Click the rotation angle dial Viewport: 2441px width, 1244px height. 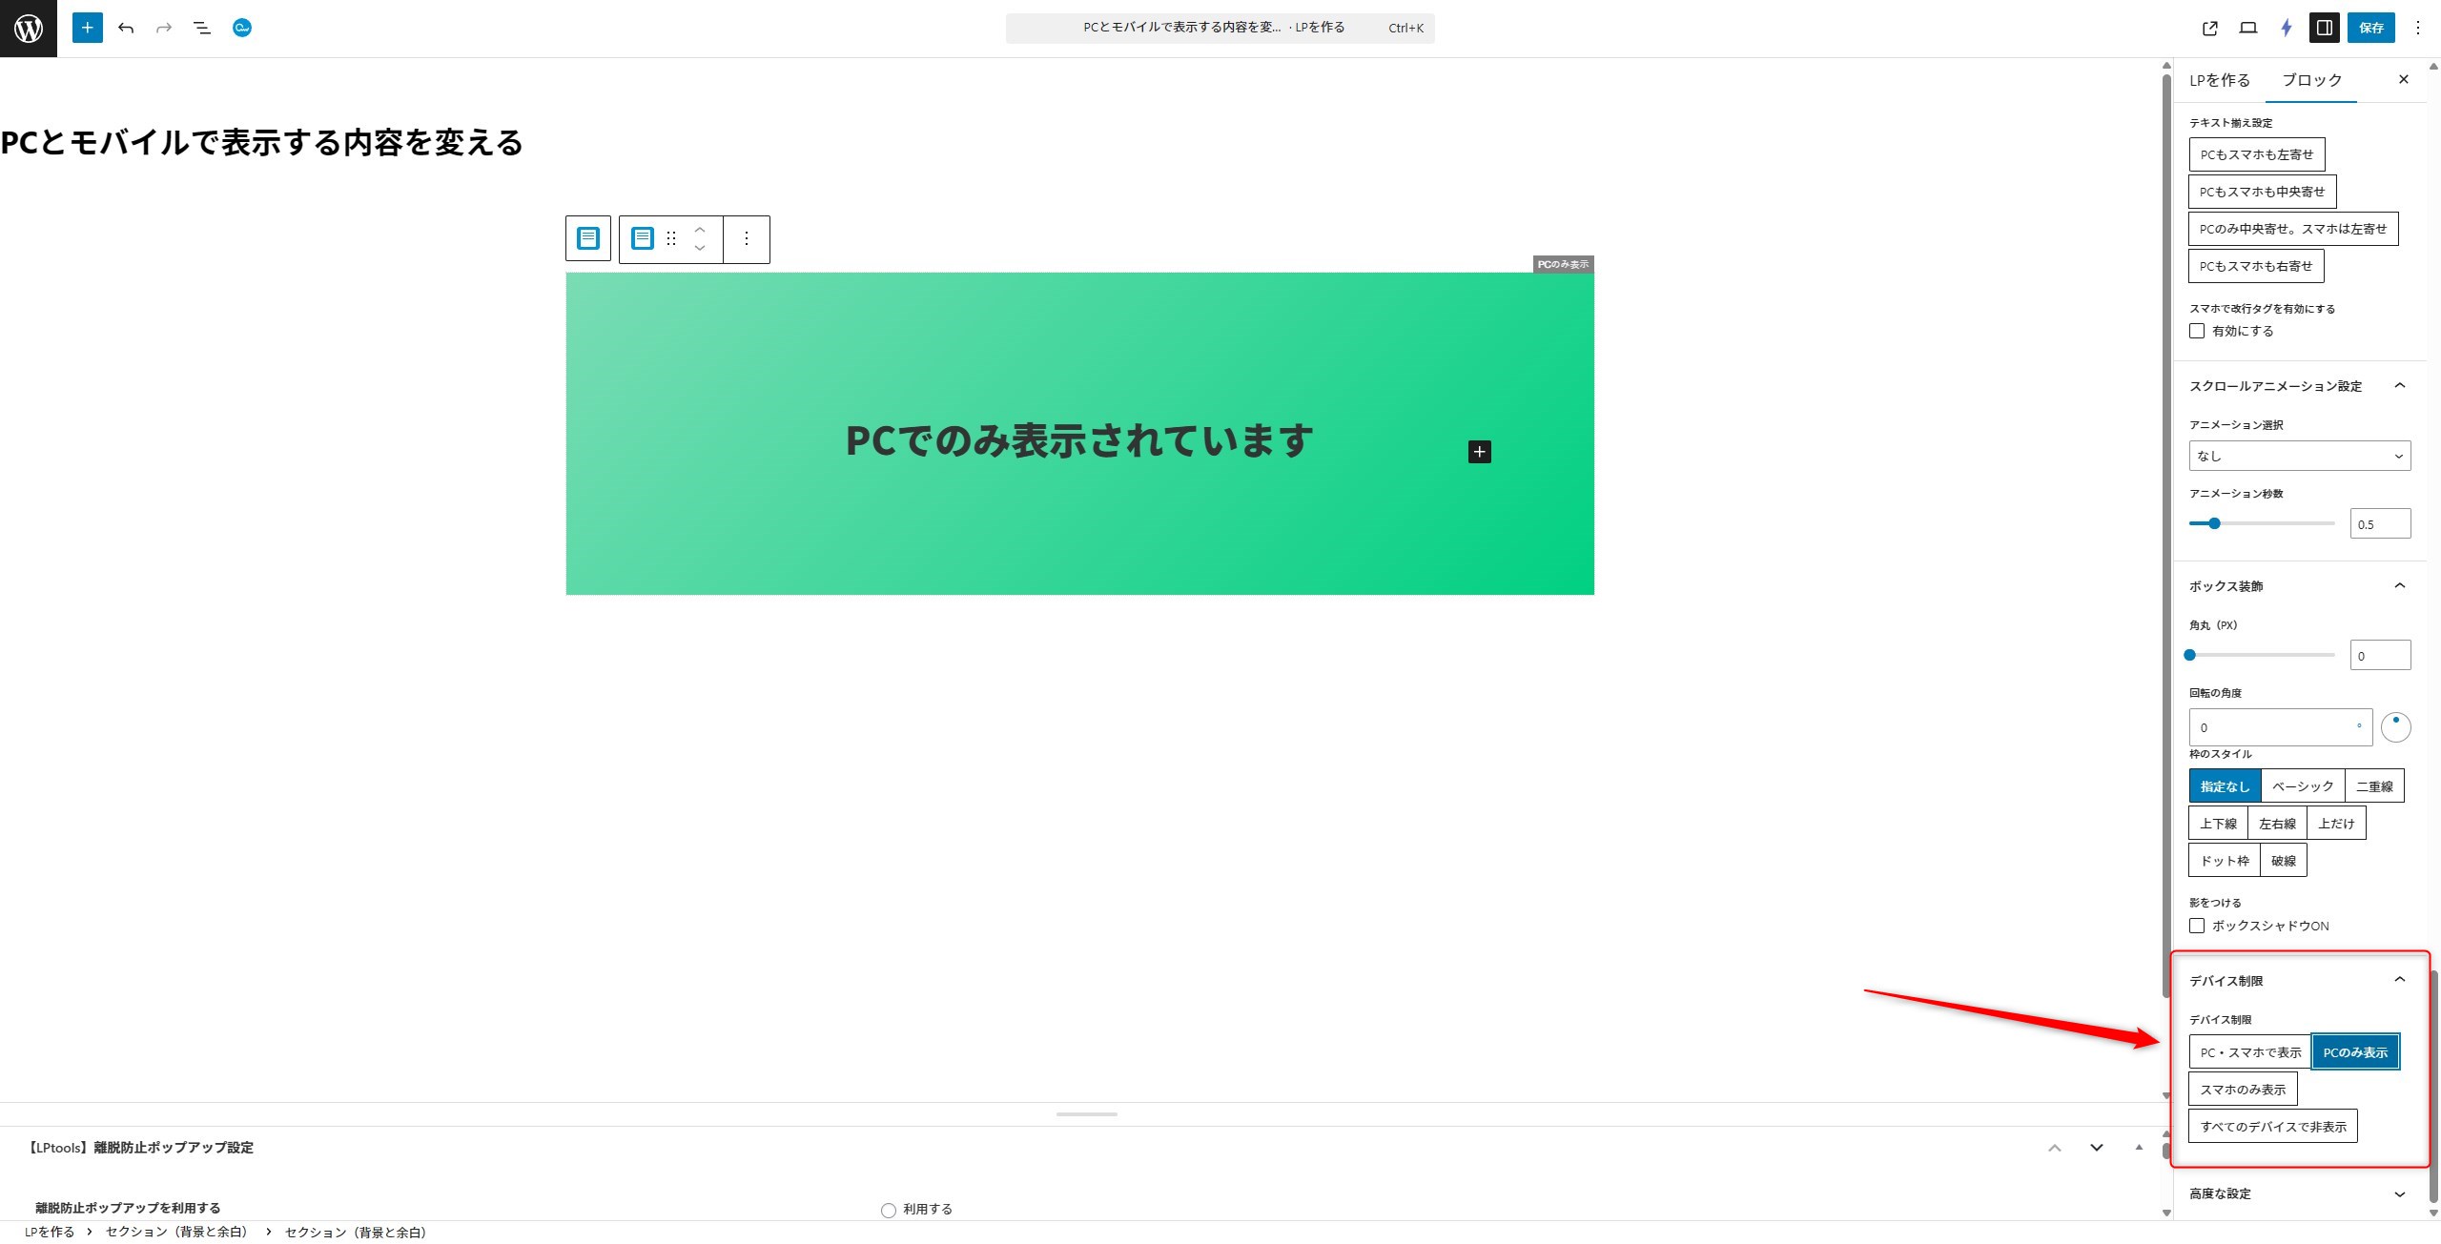click(x=2396, y=727)
